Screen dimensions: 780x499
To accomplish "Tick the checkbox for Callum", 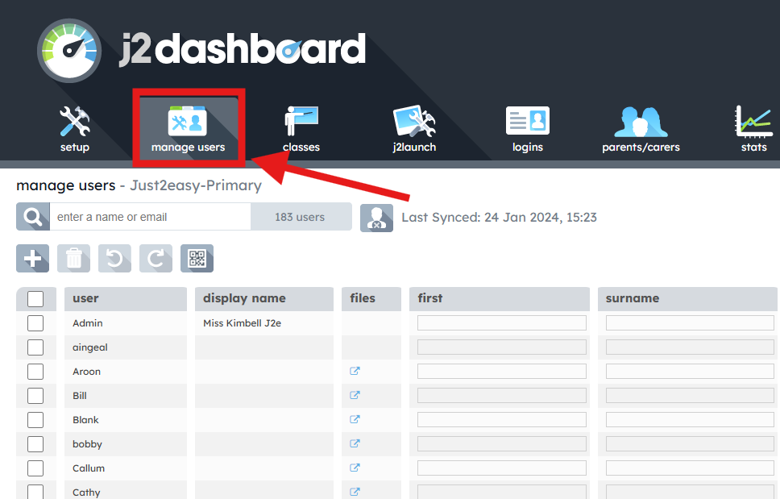I will [35, 468].
